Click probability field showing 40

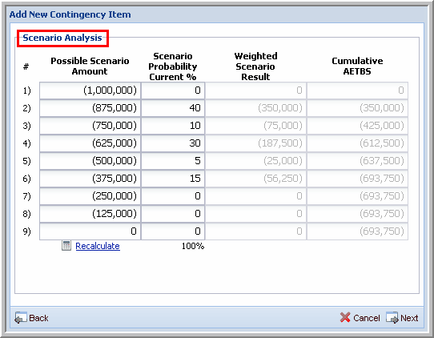(x=173, y=108)
